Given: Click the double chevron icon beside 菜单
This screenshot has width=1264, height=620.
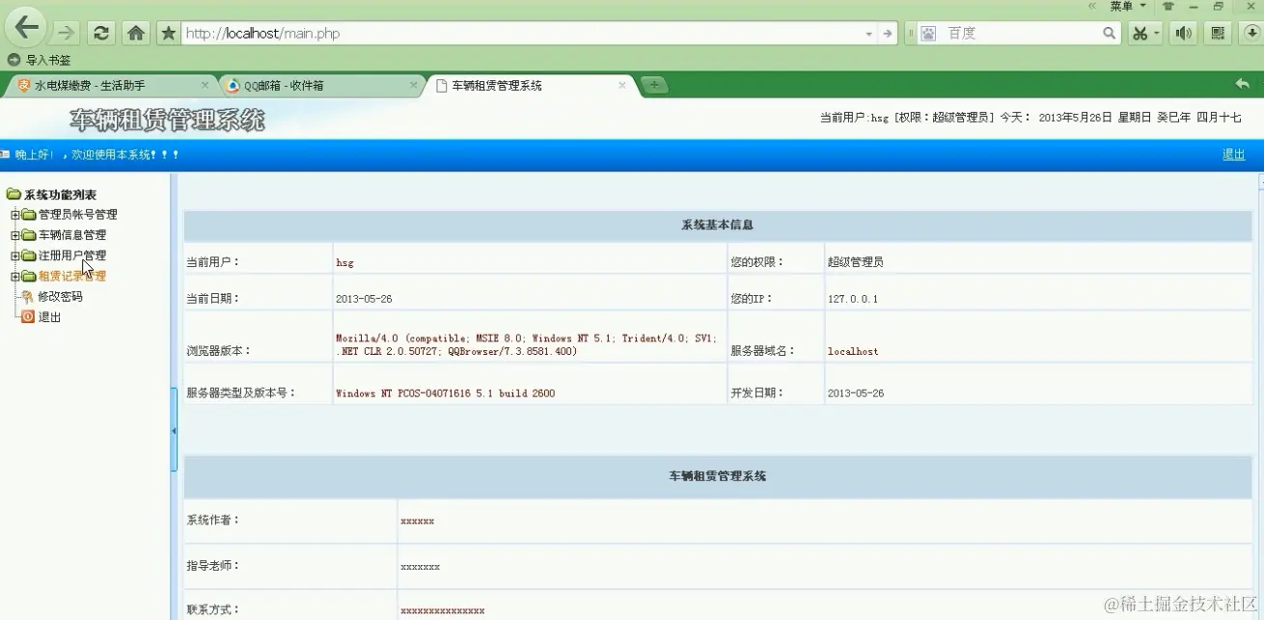Looking at the screenshot, I should click(x=1092, y=6).
